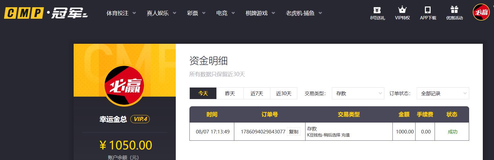
Task: Open the 8号送礼 gift icon
Action: (377, 13)
